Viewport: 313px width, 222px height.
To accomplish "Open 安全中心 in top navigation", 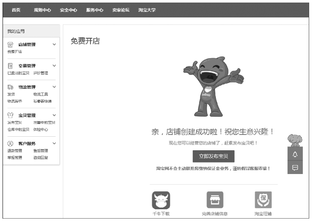I will [68, 10].
